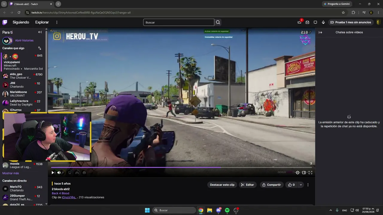Open the Twitch home logo
The height and width of the screenshot is (215, 383).
[x=5, y=22]
